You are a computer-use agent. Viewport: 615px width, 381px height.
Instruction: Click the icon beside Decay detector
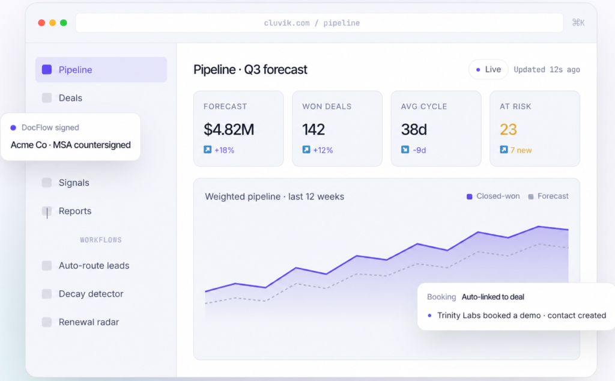coord(47,294)
